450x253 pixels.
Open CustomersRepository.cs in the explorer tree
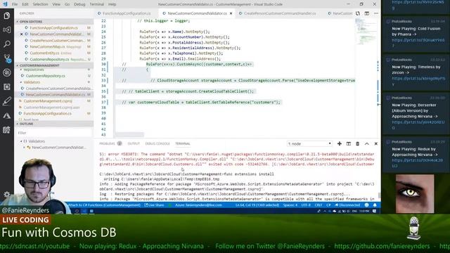pos(54,76)
